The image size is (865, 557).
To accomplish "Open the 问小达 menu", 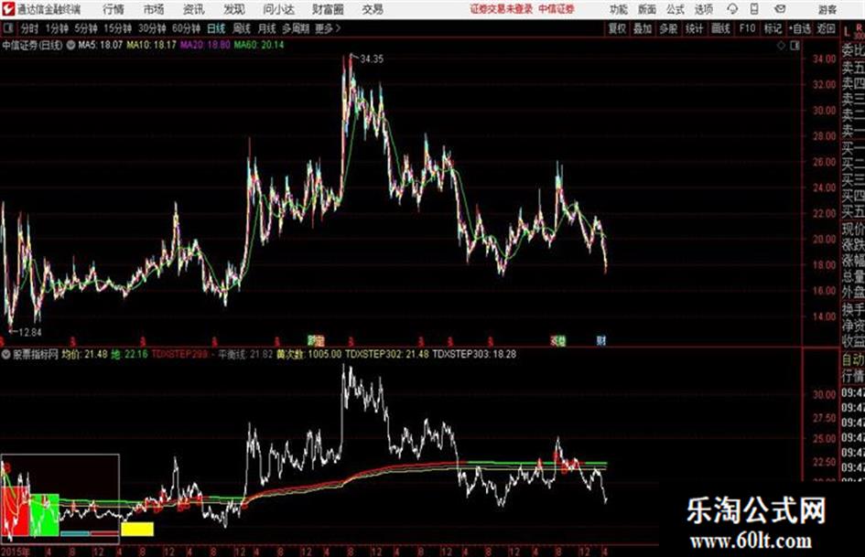I will click(x=278, y=9).
